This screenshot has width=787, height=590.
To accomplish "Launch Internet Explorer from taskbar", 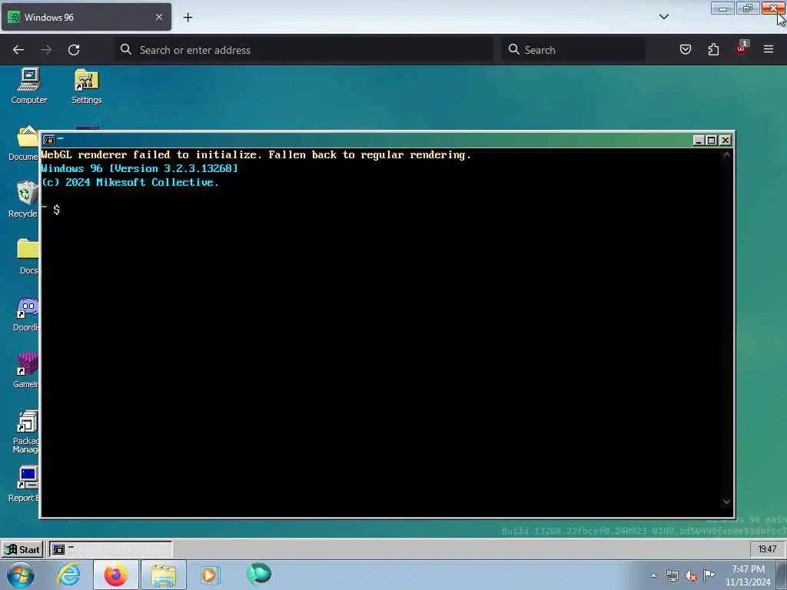I will [68, 575].
